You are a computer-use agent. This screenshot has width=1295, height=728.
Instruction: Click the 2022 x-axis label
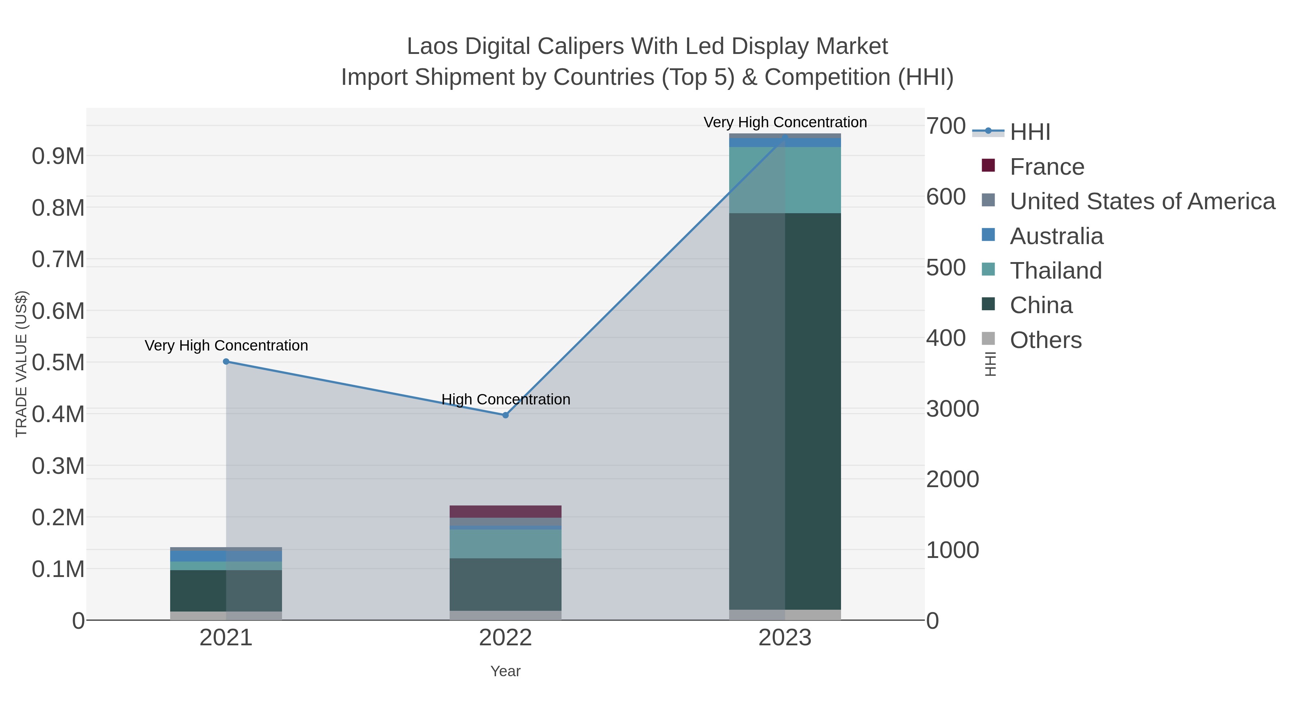pyautogui.click(x=506, y=638)
